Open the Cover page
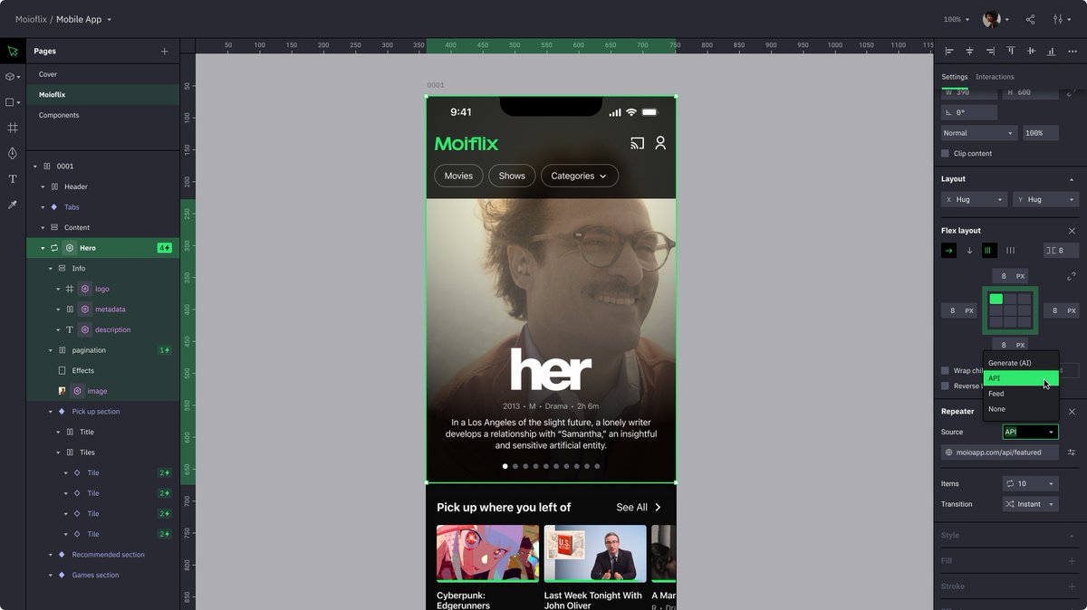Viewport: 1087px width, 610px height. (102, 74)
